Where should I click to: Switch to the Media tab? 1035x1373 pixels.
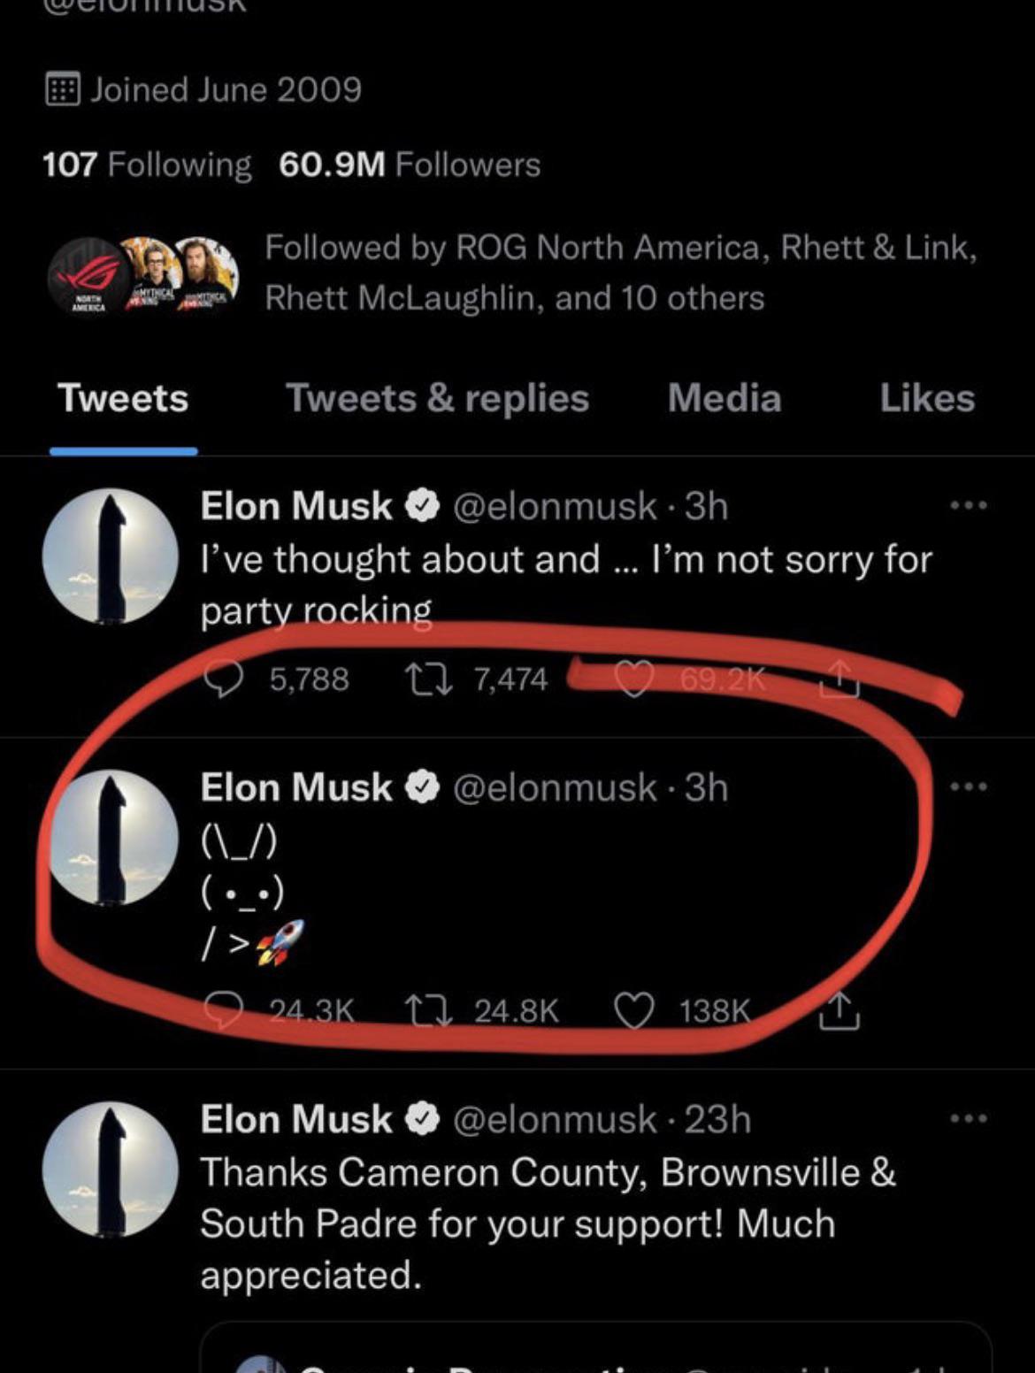pos(724,398)
